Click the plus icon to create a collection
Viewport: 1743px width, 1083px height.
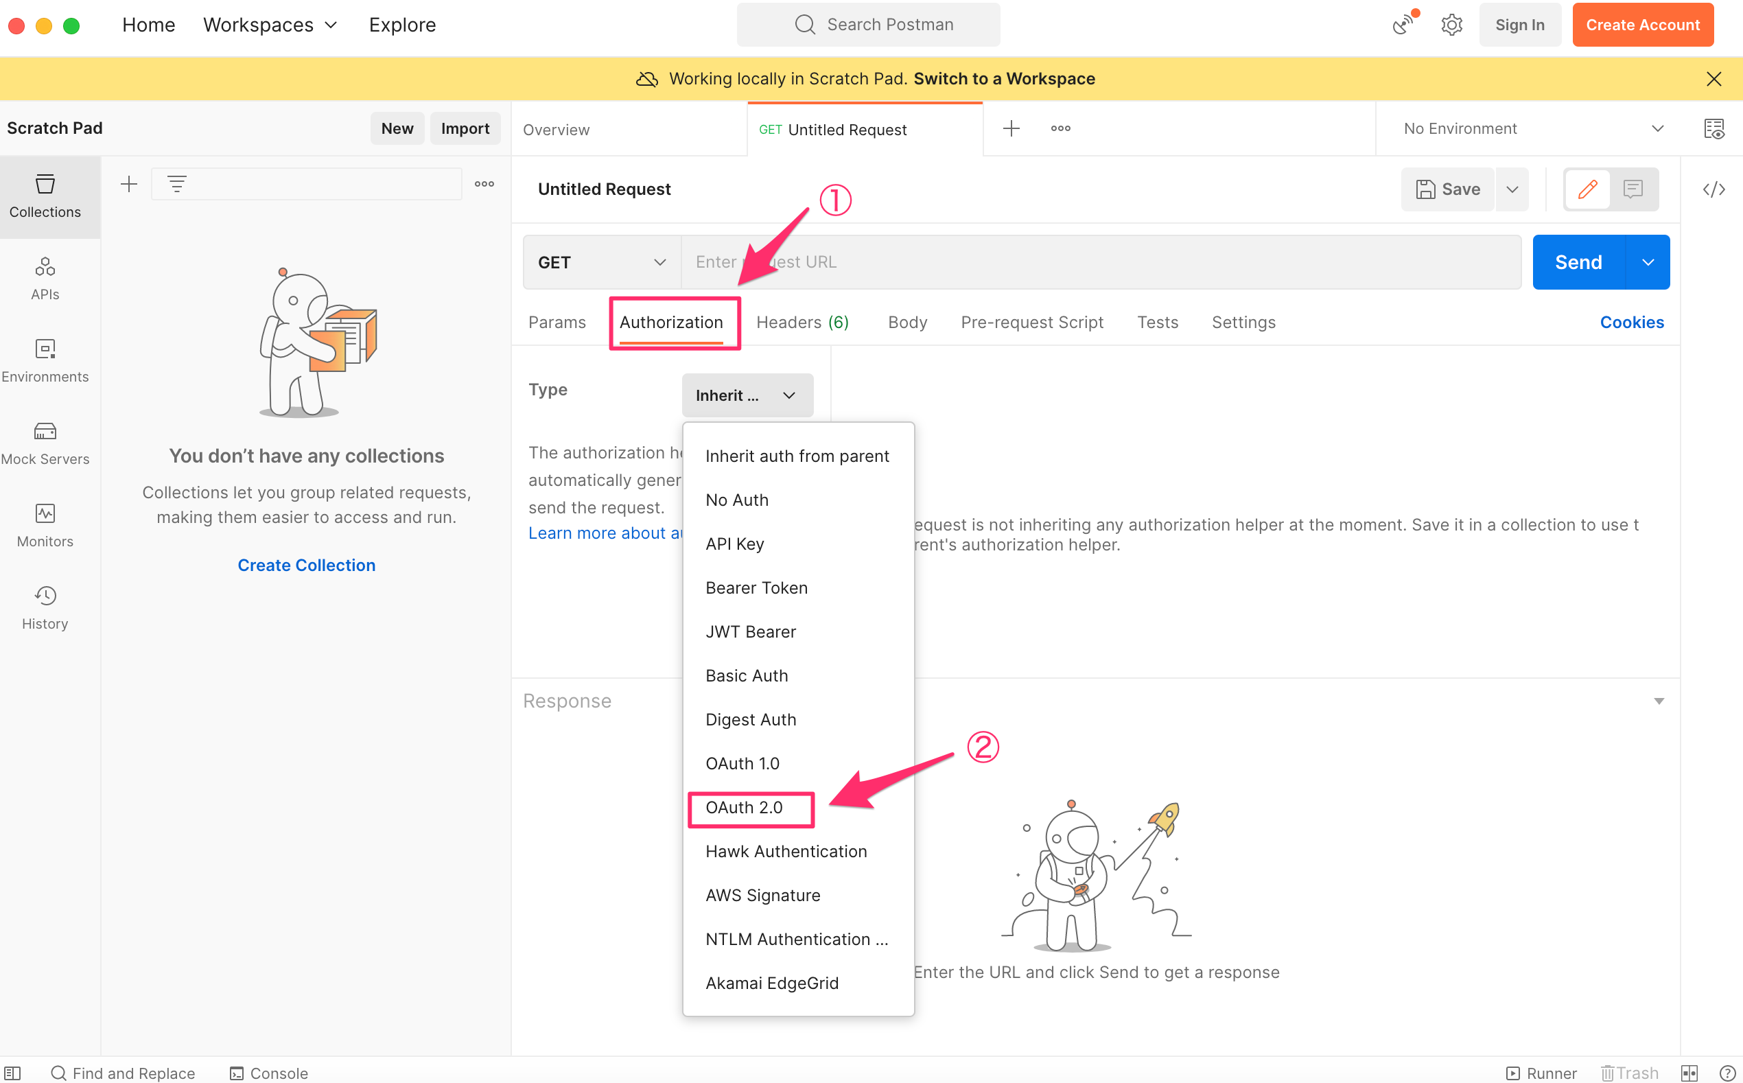(x=129, y=184)
